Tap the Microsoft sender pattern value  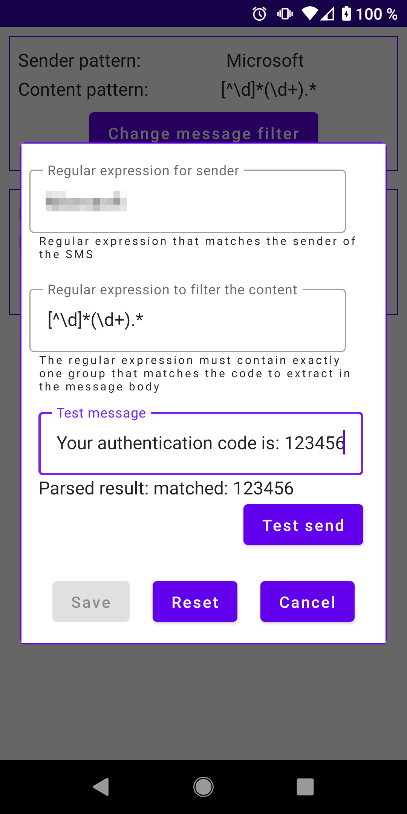(x=265, y=61)
